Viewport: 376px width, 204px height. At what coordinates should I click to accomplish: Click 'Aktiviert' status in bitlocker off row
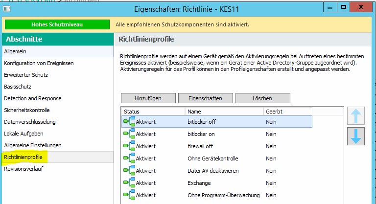[x=145, y=122]
